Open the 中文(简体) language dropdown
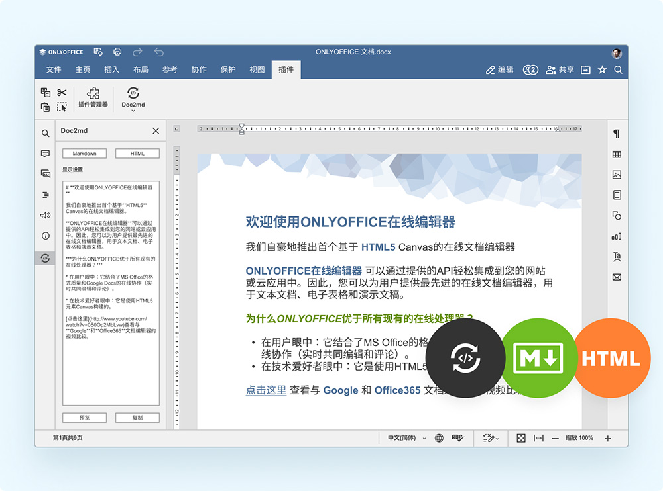663x491 pixels. 407,438
